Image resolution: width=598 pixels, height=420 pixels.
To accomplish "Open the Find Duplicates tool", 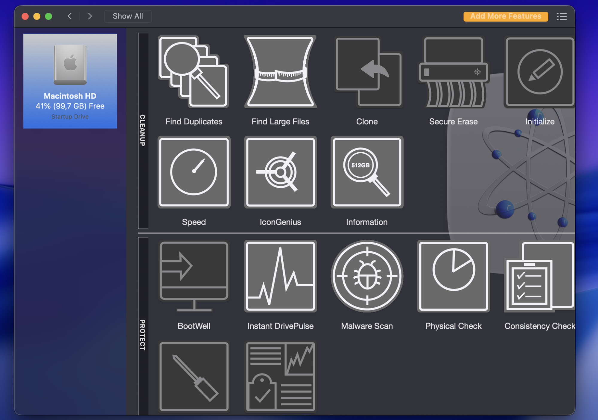I will [x=194, y=72].
